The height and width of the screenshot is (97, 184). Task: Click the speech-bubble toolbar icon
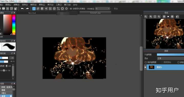click(3, 9)
